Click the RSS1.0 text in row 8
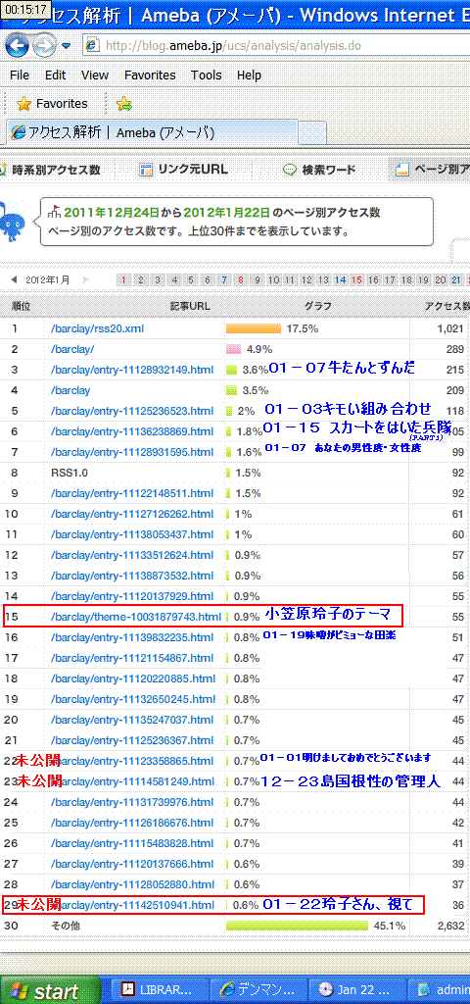 [70, 473]
